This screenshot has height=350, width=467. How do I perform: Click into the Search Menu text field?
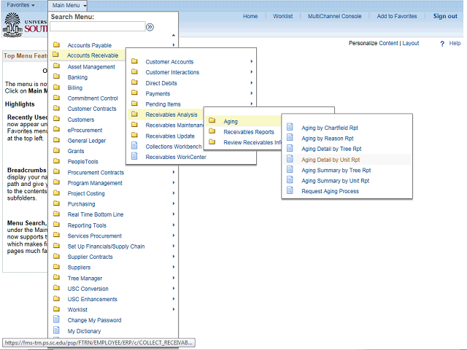point(96,27)
